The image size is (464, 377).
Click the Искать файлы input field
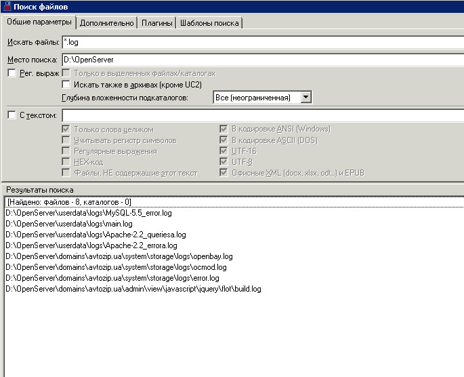click(x=261, y=43)
